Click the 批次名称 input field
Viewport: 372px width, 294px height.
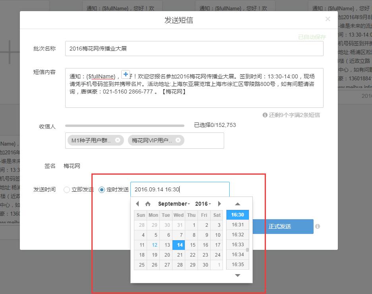(194, 49)
